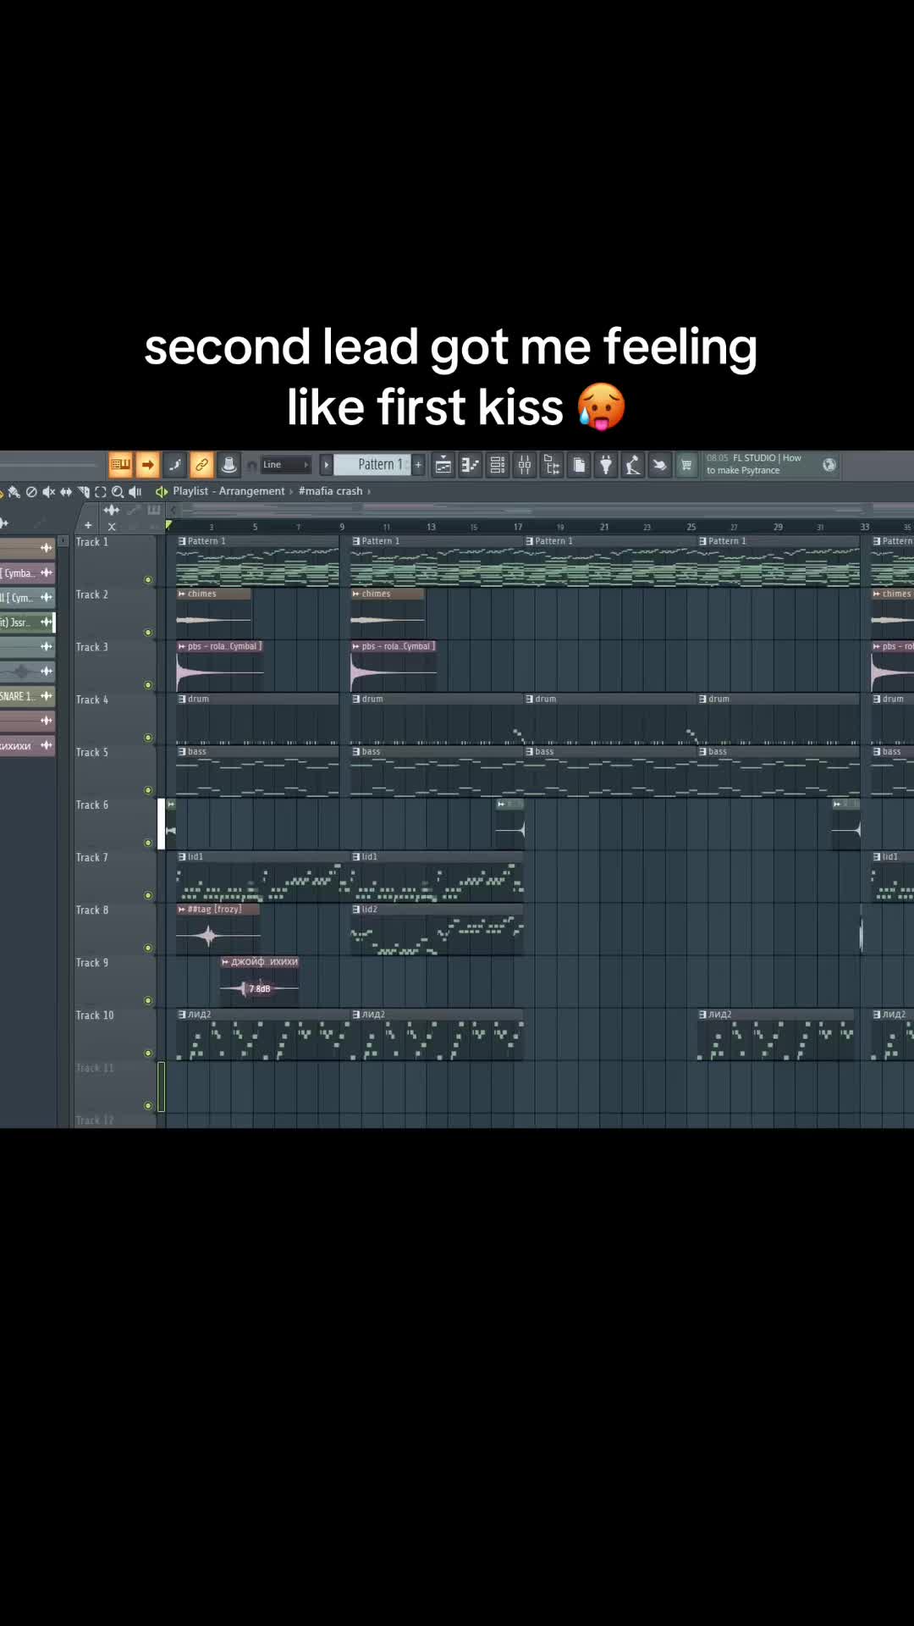Click the plus button next to Pattern 1

coord(418,465)
